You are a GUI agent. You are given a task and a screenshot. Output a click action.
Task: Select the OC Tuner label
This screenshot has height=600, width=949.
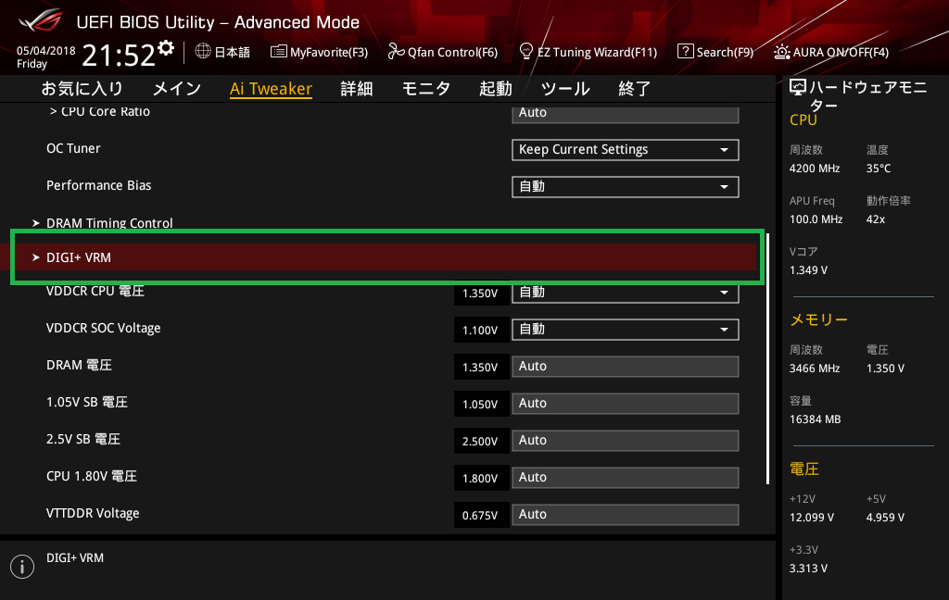73,148
